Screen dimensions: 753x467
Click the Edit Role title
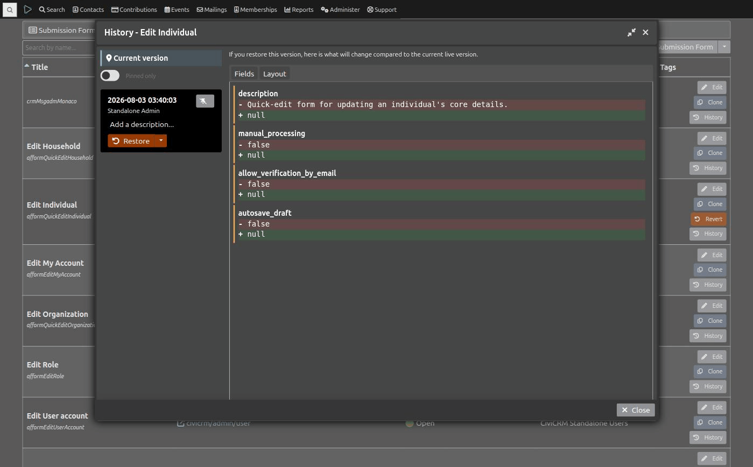point(43,365)
